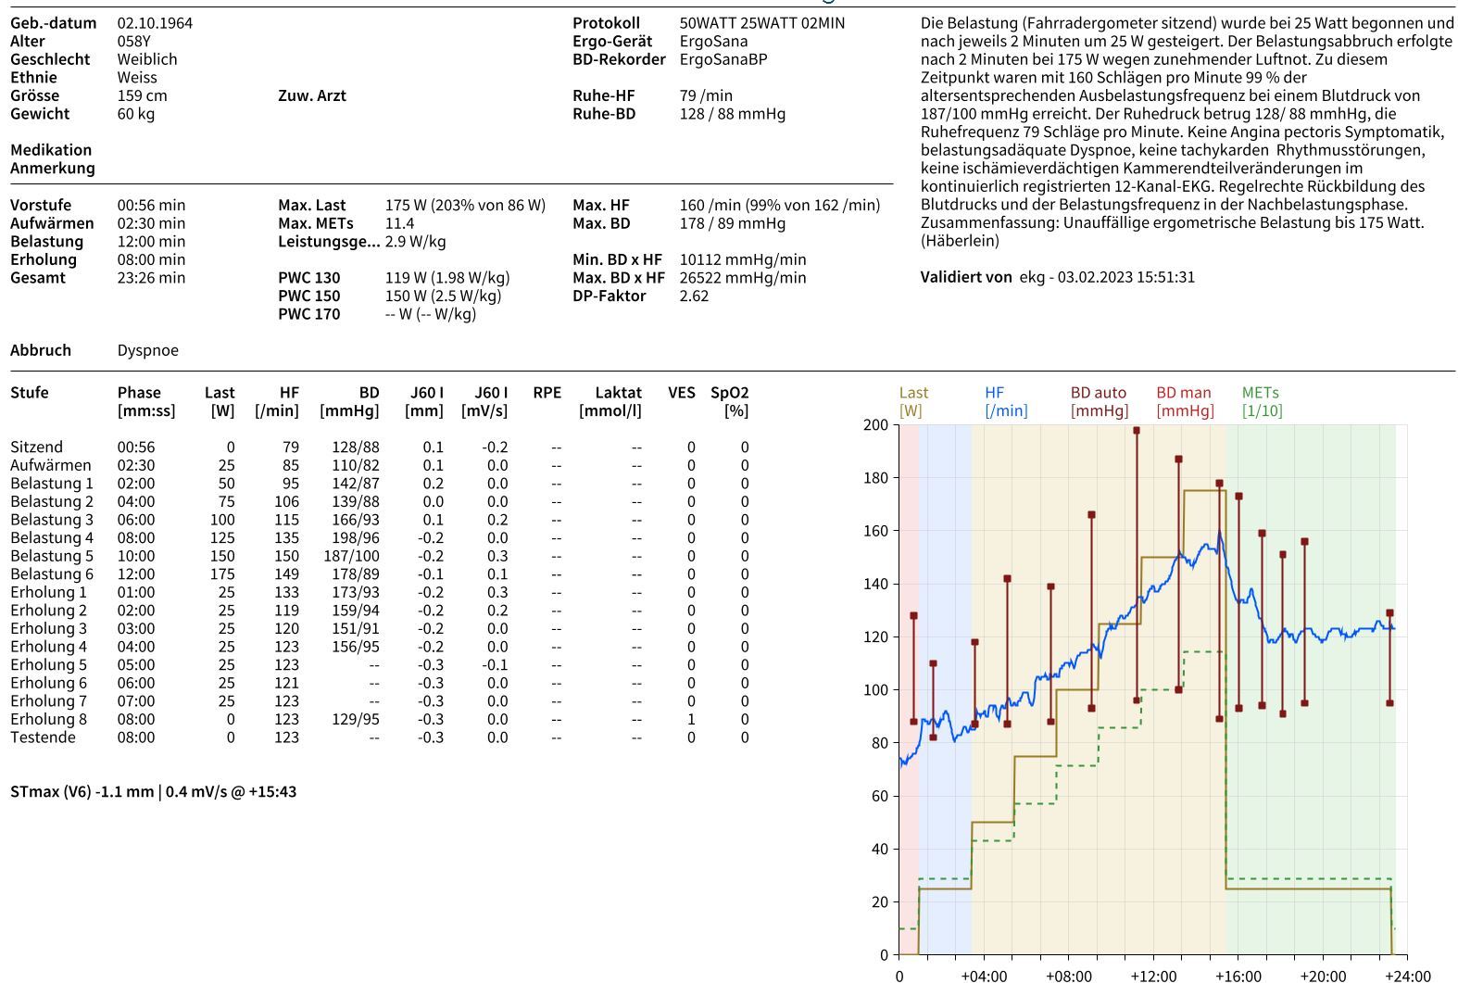Click the '+16:00' time axis label
This screenshot has height=983, width=1458.
pos(1238,976)
